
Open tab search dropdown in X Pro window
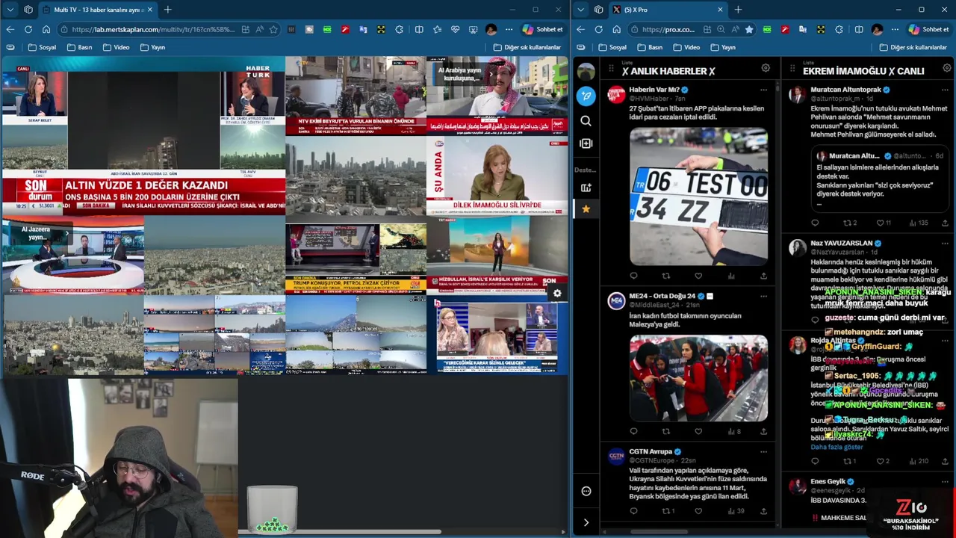pyautogui.click(x=580, y=10)
